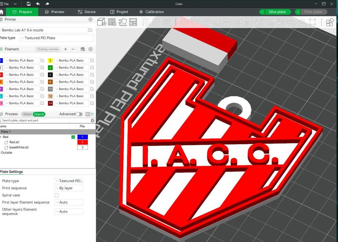Open Other layers filament sequence dropdown
The image size is (338, 242).
point(68,212)
